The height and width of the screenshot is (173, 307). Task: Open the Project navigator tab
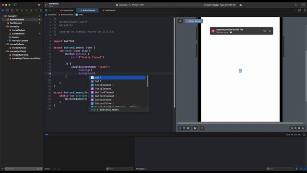[3, 10]
